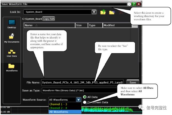Open help with green question mark
The width and height of the screenshot is (172, 115).
(x=134, y=4)
